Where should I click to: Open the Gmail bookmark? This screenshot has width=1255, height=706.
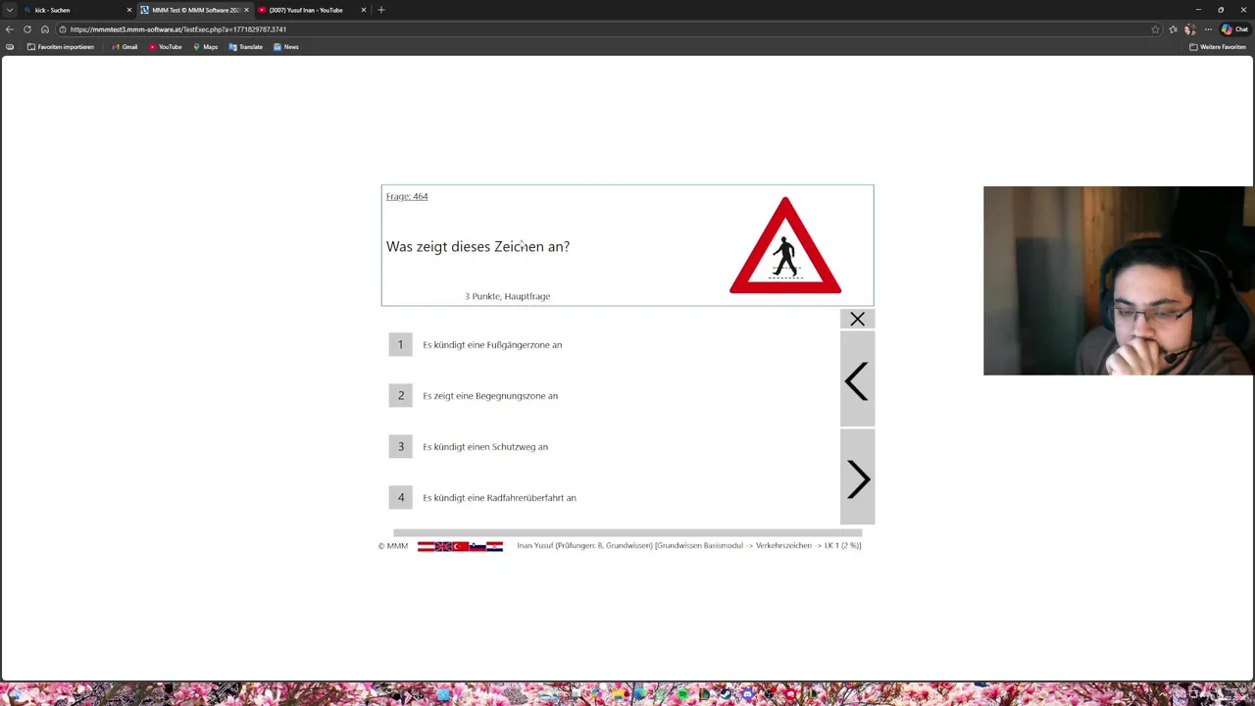tap(124, 47)
